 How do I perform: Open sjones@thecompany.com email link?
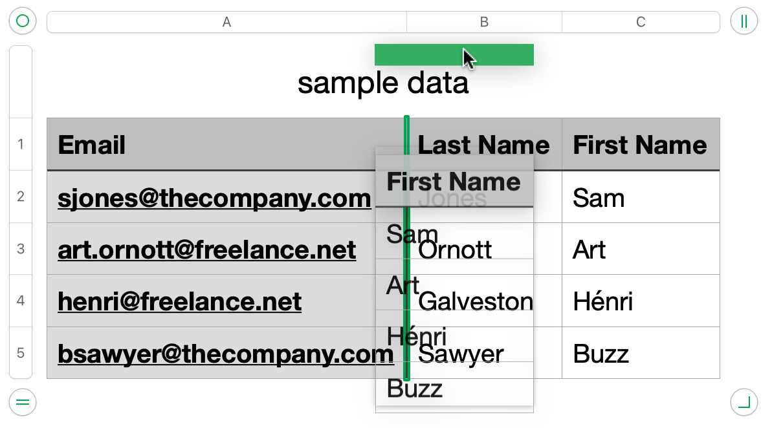pyautogui.click(x=214, y=198)
